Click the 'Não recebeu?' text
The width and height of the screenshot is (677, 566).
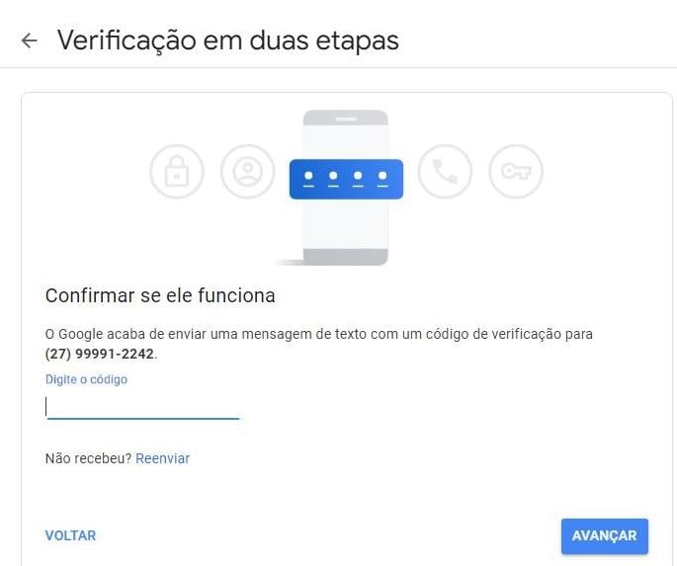(x=89, y=458)
